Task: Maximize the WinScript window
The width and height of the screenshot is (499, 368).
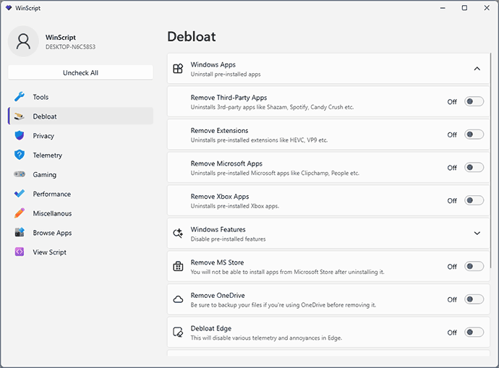Action: (x=464, y=8)
